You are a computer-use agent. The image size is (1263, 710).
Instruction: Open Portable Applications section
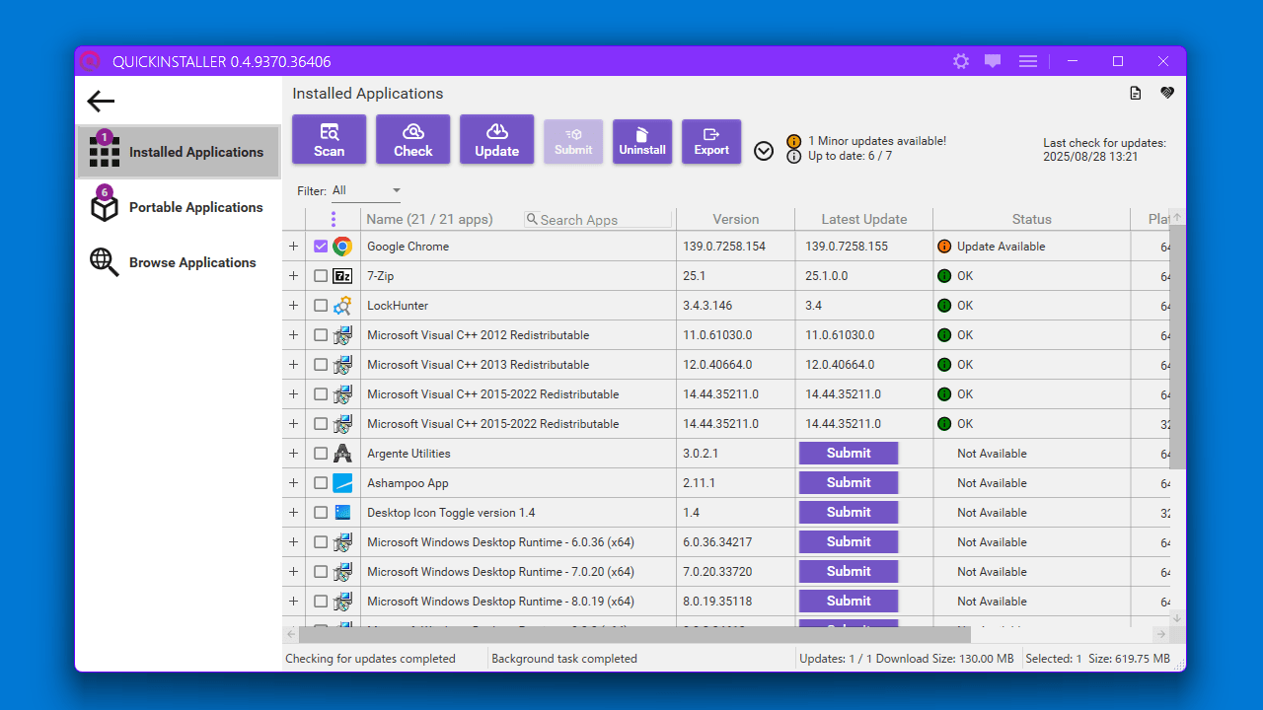click(x=179, y=207)
